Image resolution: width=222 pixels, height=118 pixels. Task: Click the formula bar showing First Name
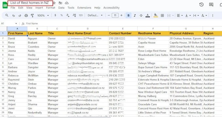click(x=32, y=23)
